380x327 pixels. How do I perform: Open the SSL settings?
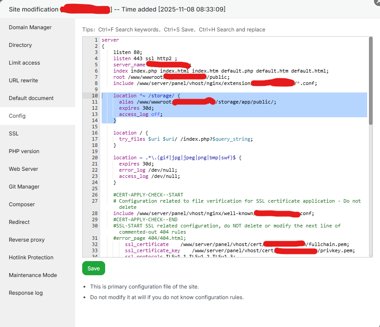click(x=14, y=134)
